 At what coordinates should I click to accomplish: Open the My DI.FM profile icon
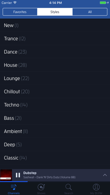(x=96, y=187)
